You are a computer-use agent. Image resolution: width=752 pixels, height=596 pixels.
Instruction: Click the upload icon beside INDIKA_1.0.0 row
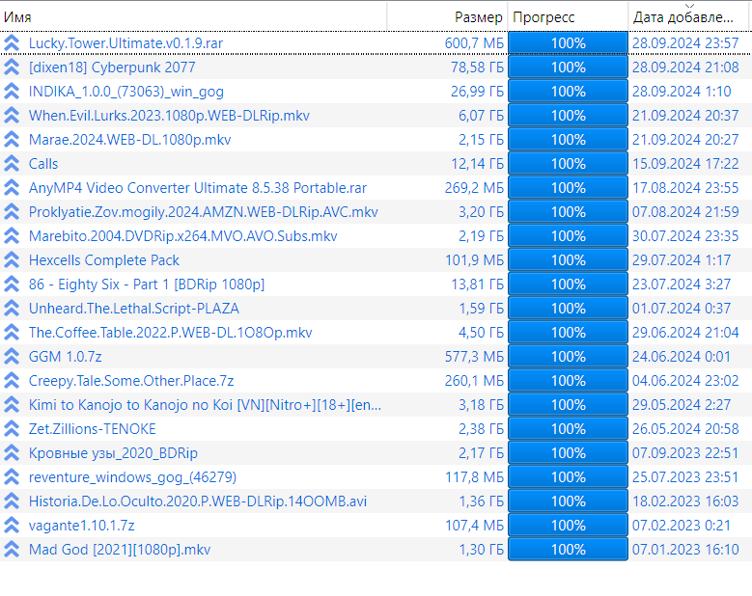pyautogui.click(x=12, y=92)
